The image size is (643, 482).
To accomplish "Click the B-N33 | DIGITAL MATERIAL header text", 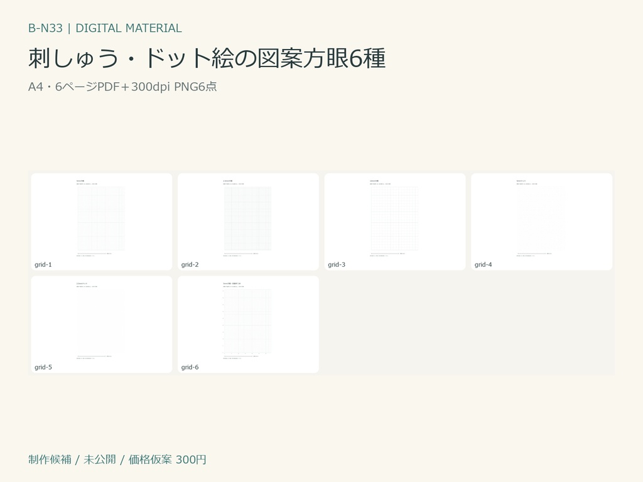I will point(105,28).
